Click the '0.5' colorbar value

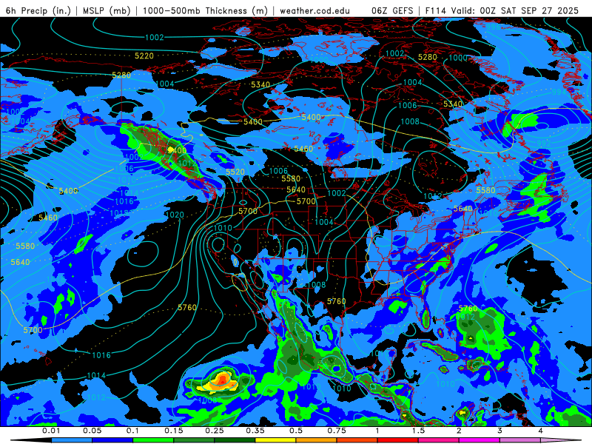(296, 431)
